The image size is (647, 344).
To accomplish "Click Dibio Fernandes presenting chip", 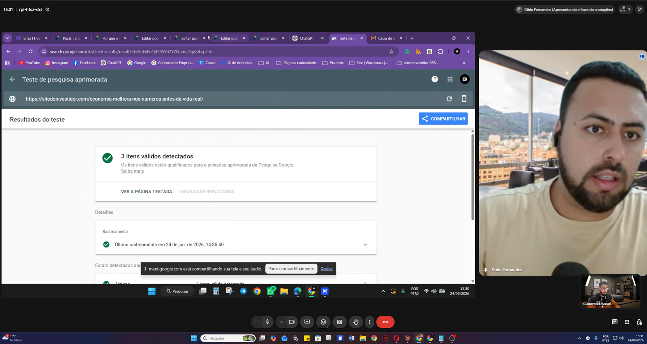I will (565, 9).
